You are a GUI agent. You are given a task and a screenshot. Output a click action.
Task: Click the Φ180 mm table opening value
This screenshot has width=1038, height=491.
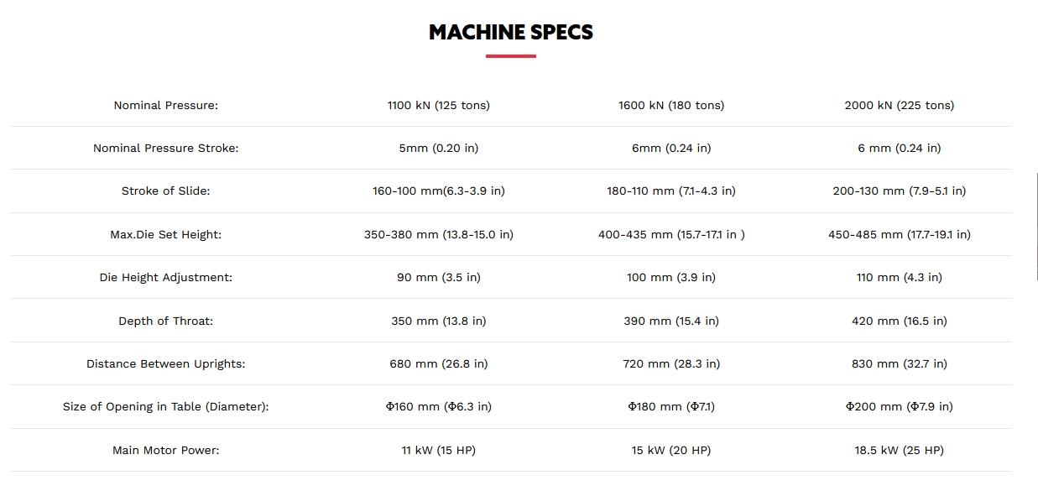[671, 406]
